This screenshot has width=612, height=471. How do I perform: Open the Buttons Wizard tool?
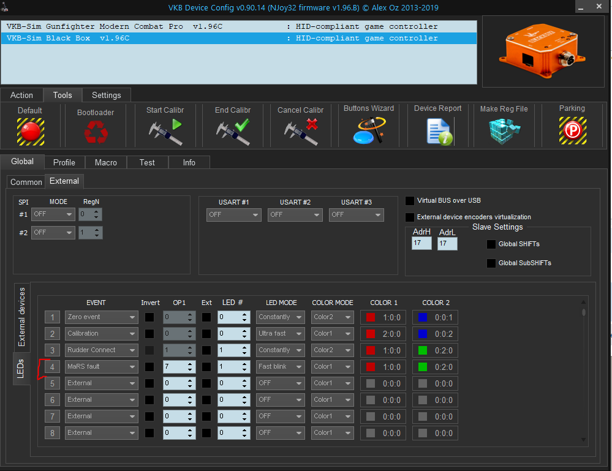pos(369,130)
